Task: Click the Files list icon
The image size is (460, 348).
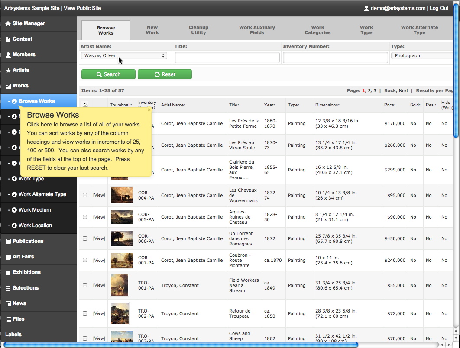Action: [x=8, y=319]
